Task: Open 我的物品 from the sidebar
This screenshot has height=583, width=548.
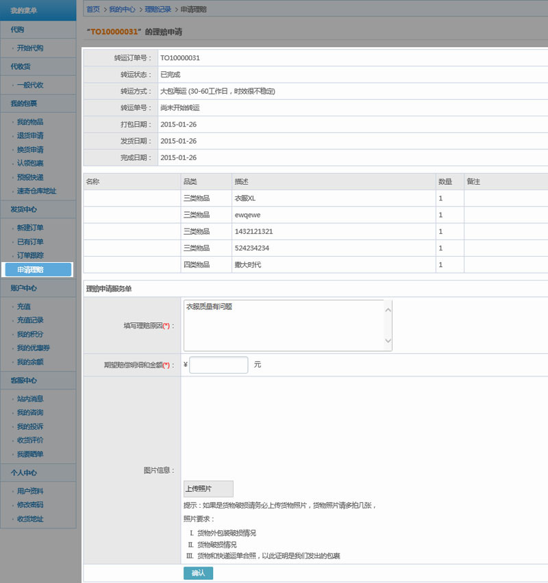Action: pos(30,122)
